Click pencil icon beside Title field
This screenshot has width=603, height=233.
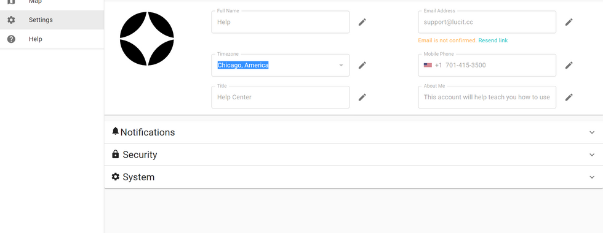362,97
